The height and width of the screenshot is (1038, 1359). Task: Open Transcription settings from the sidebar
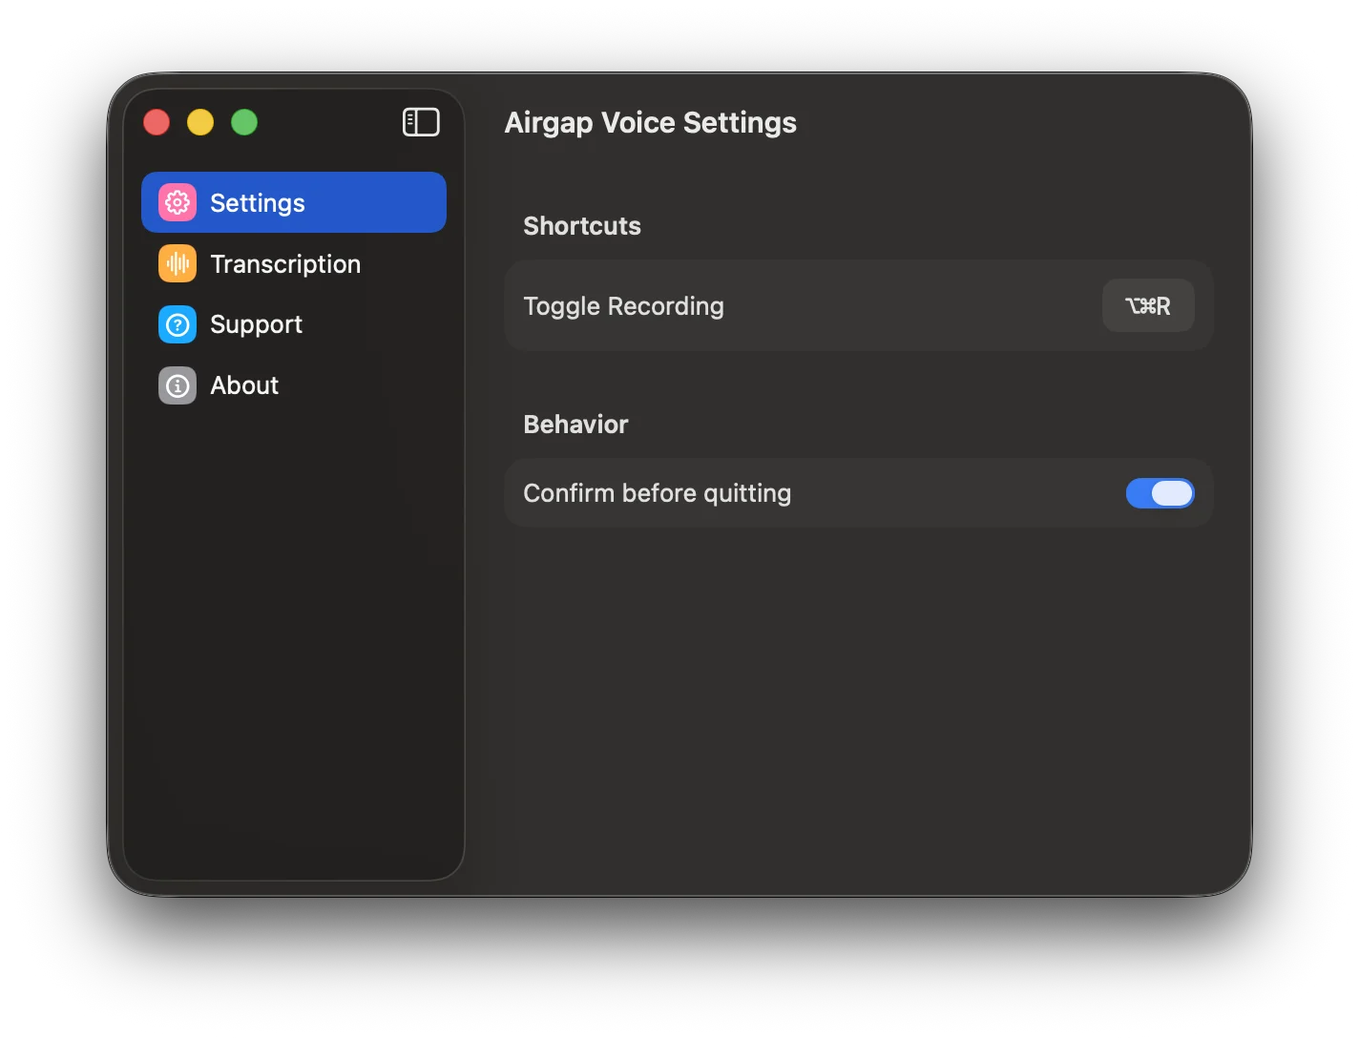[x=285, y=263]
